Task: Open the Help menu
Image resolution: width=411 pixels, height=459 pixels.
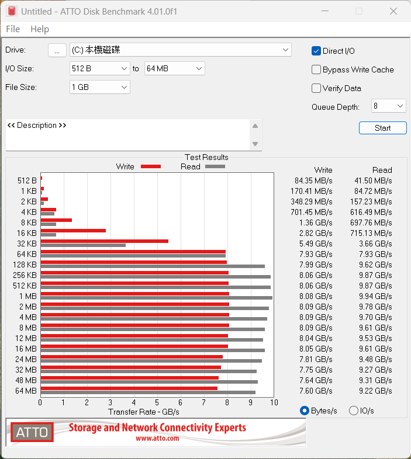Action: 40,29
